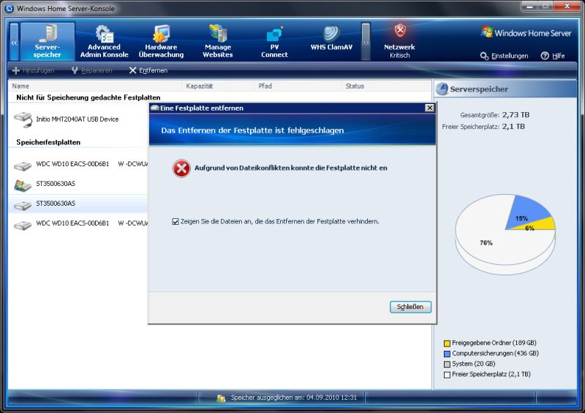Screen dimensions: 585x413
Task: Click the Reparieren toolbar button
Action: point(92,70)
